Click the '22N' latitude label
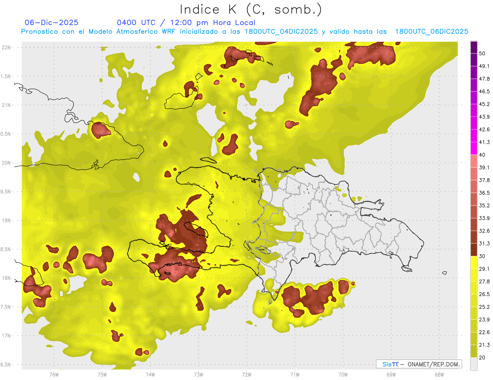The height and width of the screenshot is (380, 493). pyautogui.click(x=7, y=48)
